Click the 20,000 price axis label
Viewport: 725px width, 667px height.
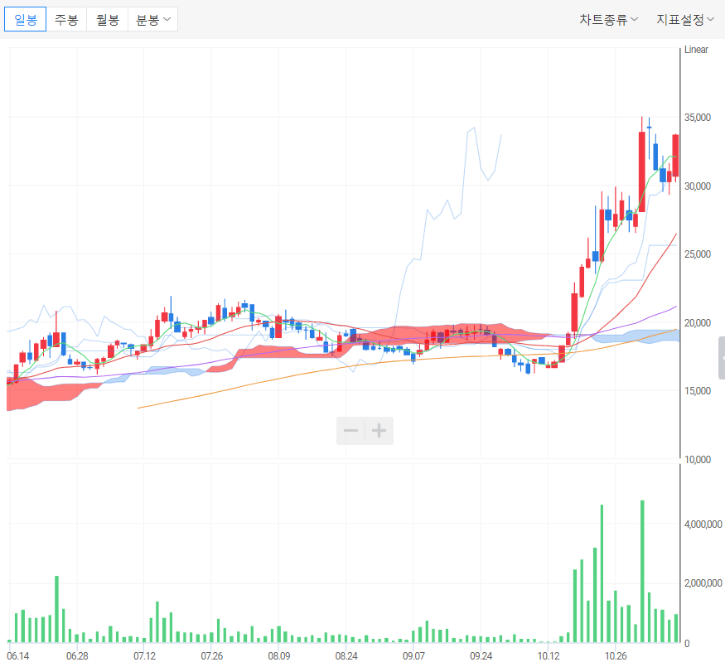[x=698, y=322]
